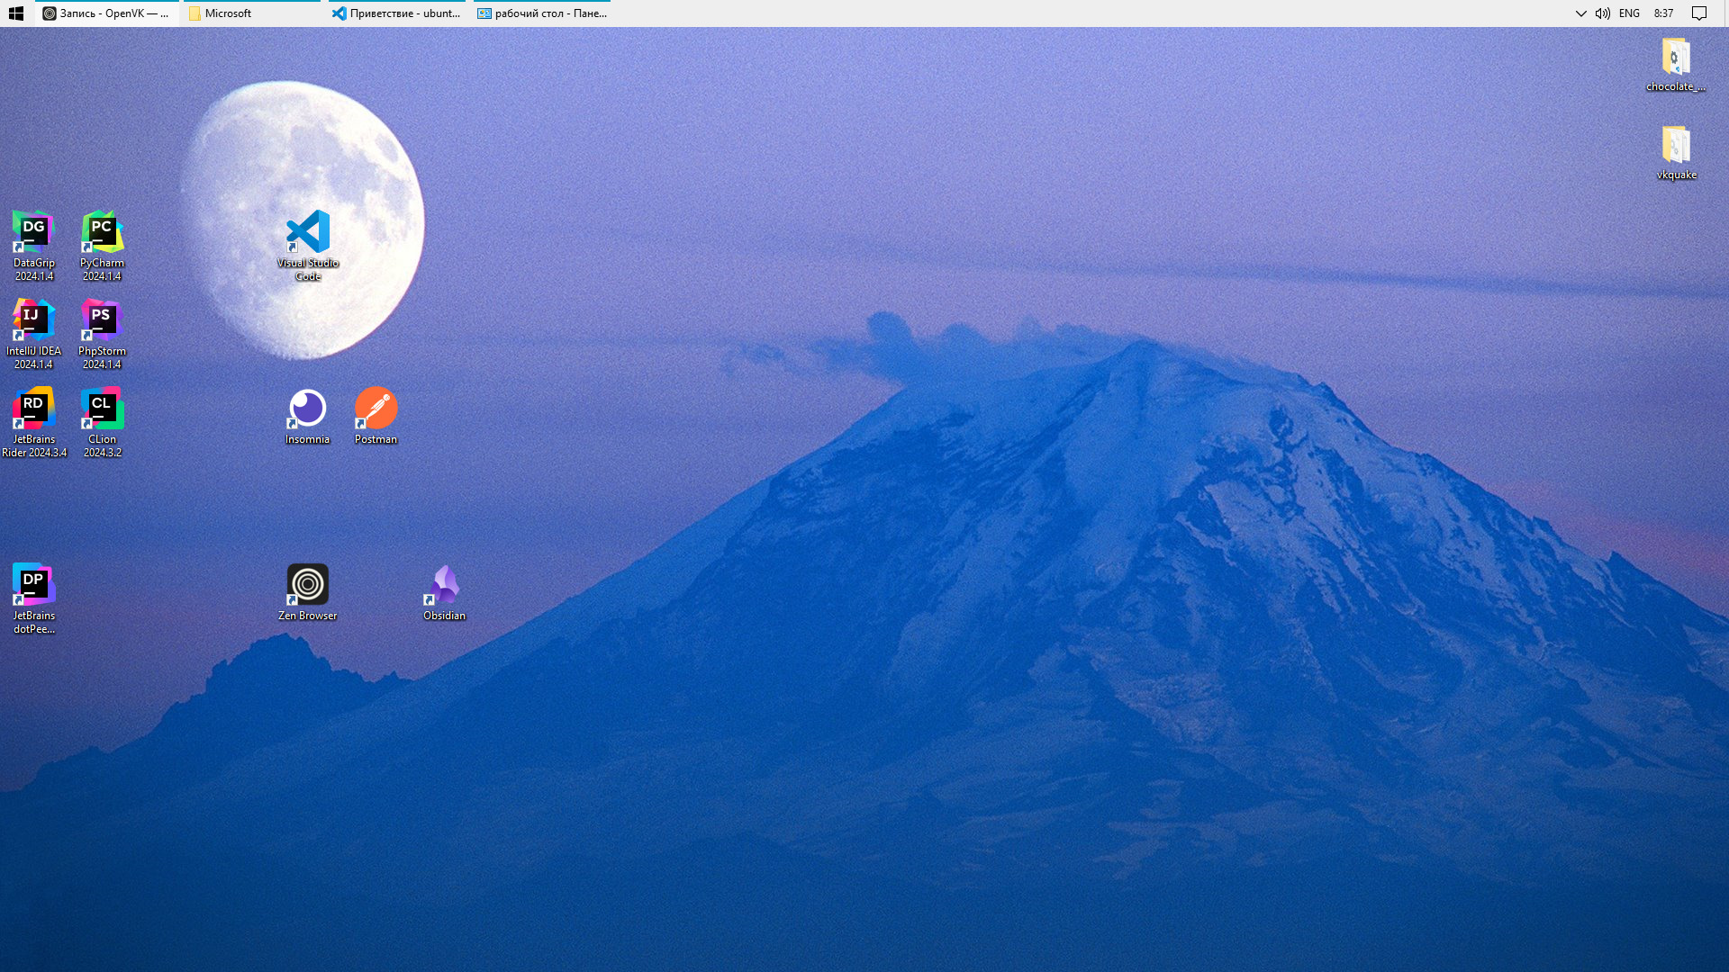Expand the hidden system tray icons chevron
The image size is (1729, 972).
(x=1580, y=13)
